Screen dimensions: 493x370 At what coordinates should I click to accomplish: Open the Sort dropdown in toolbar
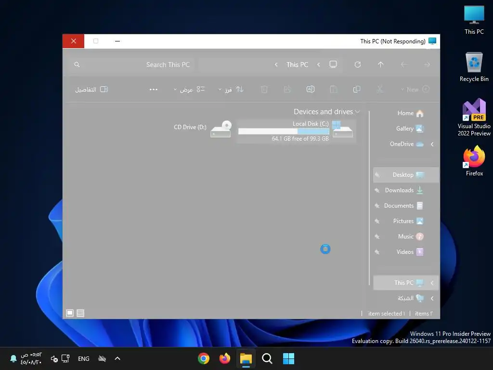pos(231,89)
